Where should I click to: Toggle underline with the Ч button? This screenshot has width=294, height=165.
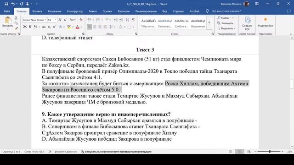point(35,27)
